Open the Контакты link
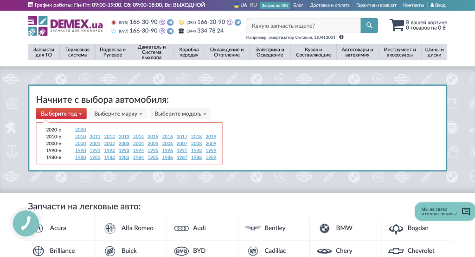Viewport: 475px width, 257px height. coord(413,5)
